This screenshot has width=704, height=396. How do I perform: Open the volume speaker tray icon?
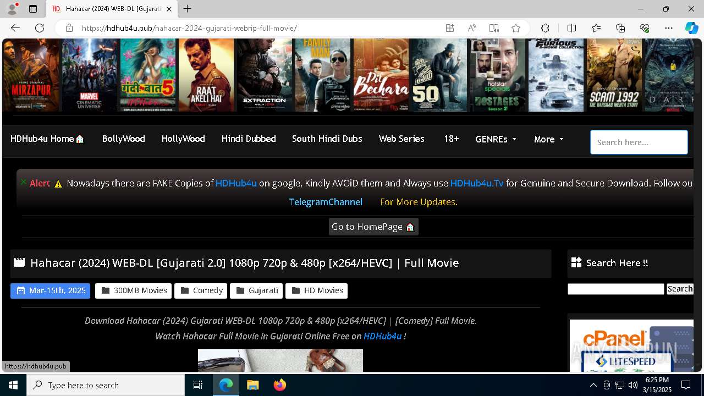click(x=632, y=385)
